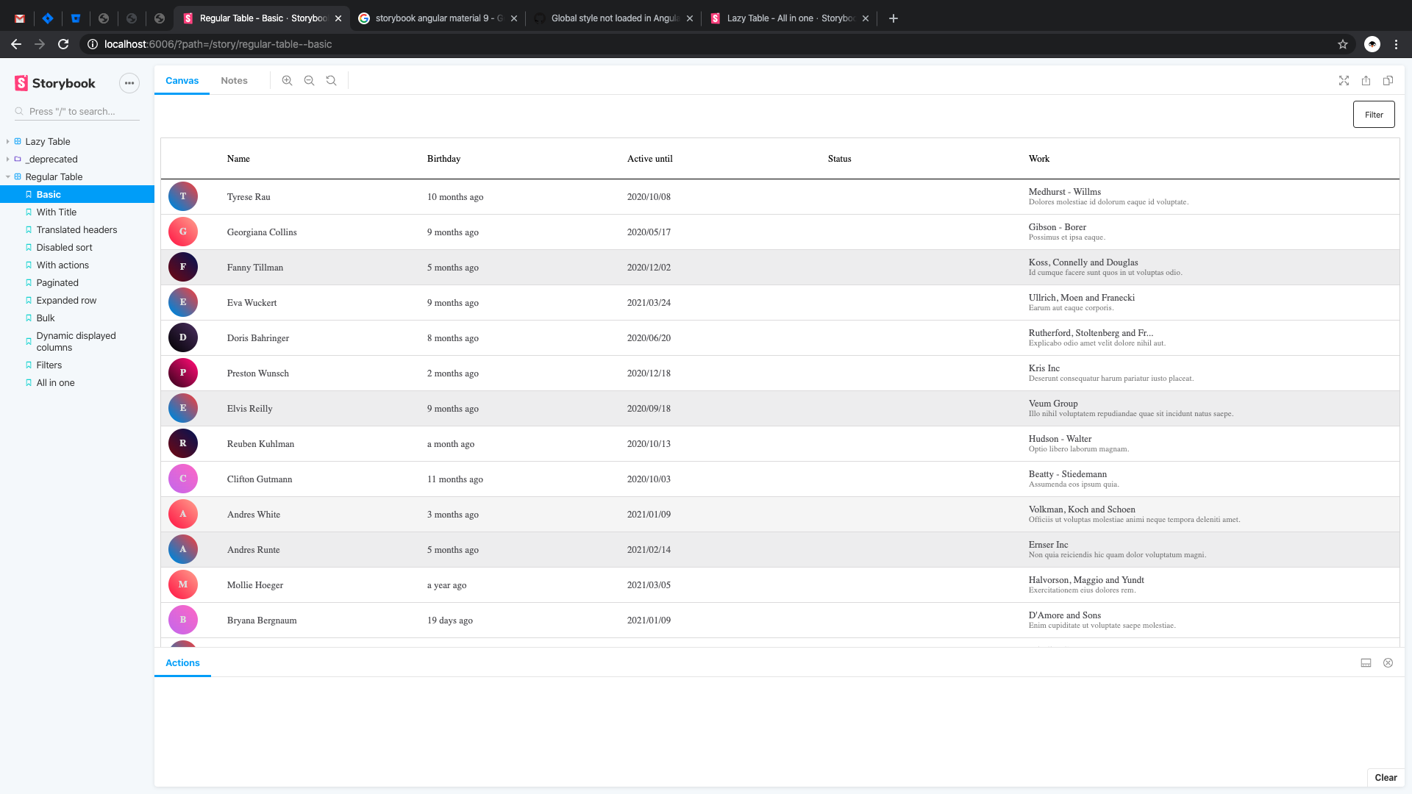Bookmark the page using the star icon
Viewport: 1412px width, 794px height.
[x=1343, y=44]
